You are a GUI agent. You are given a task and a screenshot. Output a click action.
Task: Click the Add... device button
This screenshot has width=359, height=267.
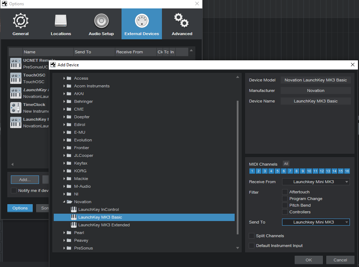(25, 180)
